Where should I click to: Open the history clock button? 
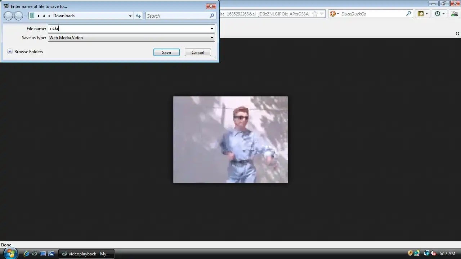[x=440, y=14]
